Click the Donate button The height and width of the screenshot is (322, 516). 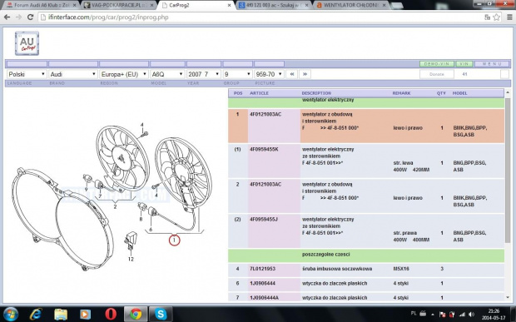tap(437, 74)
